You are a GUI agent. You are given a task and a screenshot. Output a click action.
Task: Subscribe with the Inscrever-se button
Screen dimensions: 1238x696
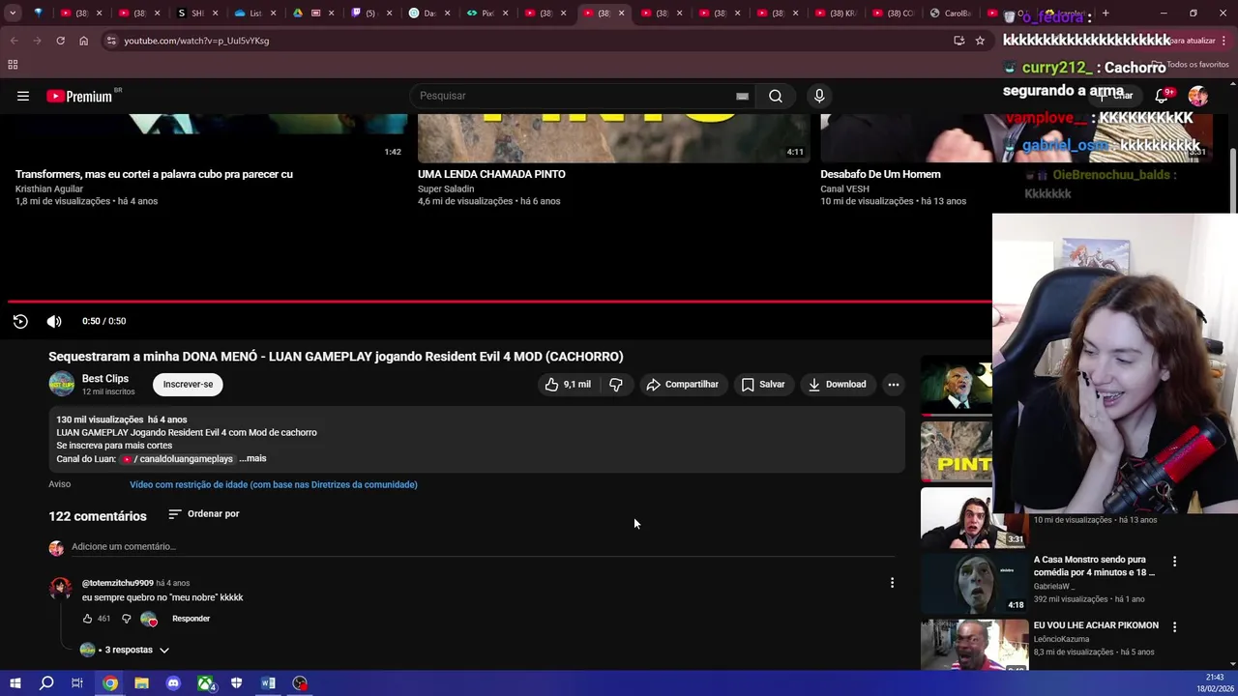point(188,384)
